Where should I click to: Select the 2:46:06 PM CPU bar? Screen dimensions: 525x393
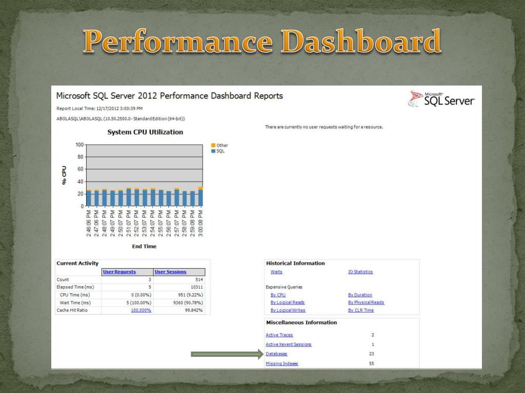(89, 198)
